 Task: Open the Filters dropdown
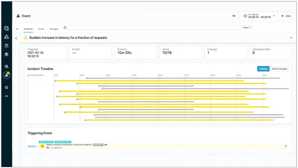tap(247, 28)
